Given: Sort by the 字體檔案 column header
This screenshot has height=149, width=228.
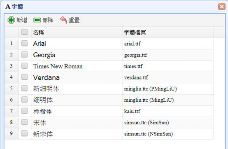Looking at the screenshot, I should [x=168, y=32].
